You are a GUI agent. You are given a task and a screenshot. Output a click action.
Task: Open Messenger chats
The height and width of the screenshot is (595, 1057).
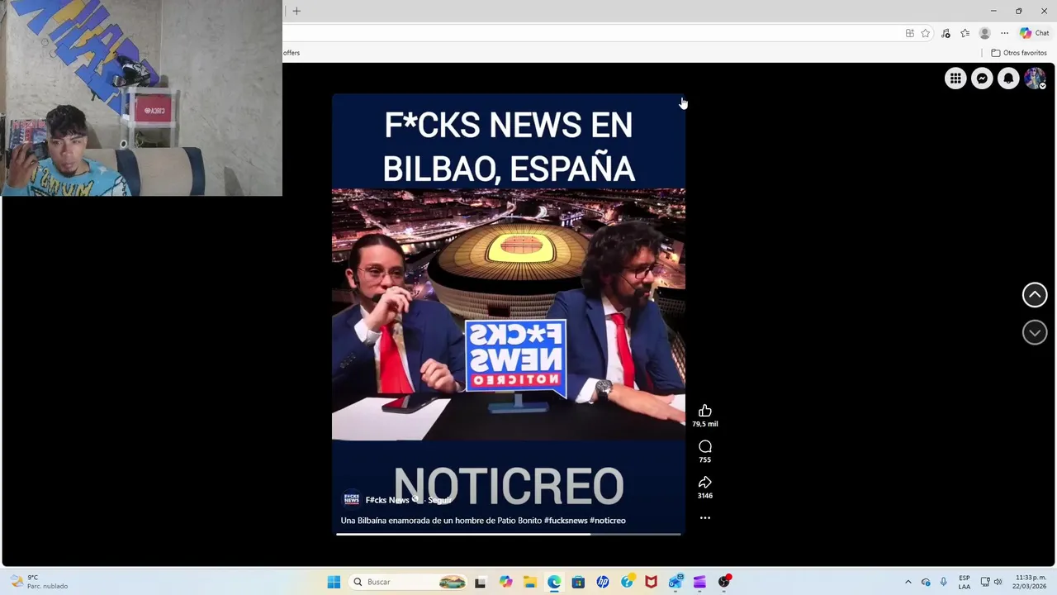click(982, 79)
